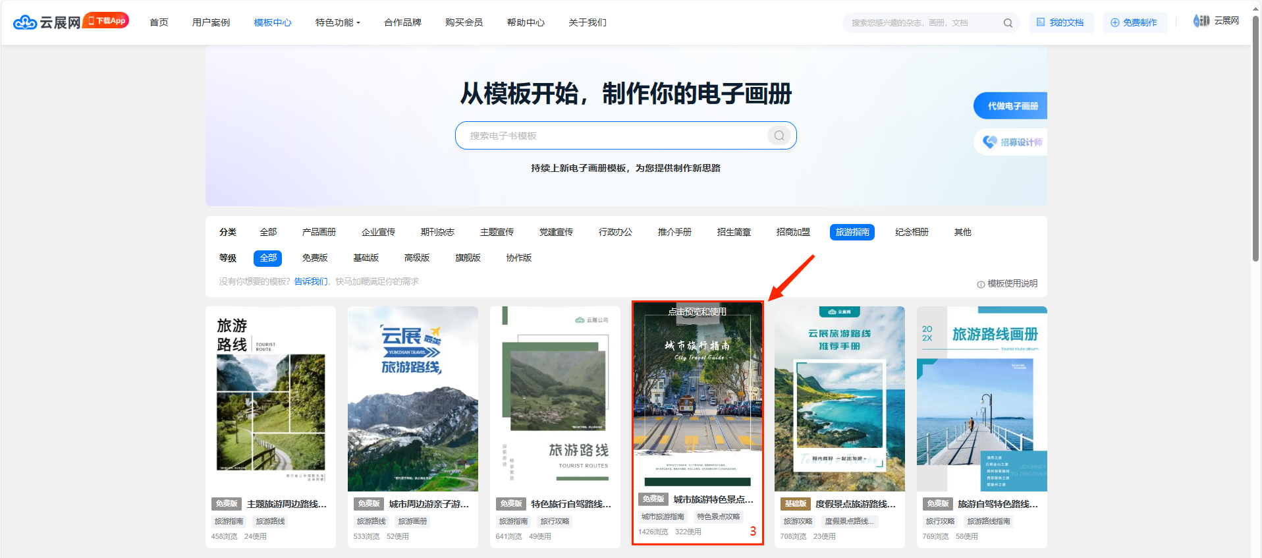Click the heart icon on 招募设计师
This screenshot has height=558, width=1262.
pyautogui.click(x=989, y=142)
